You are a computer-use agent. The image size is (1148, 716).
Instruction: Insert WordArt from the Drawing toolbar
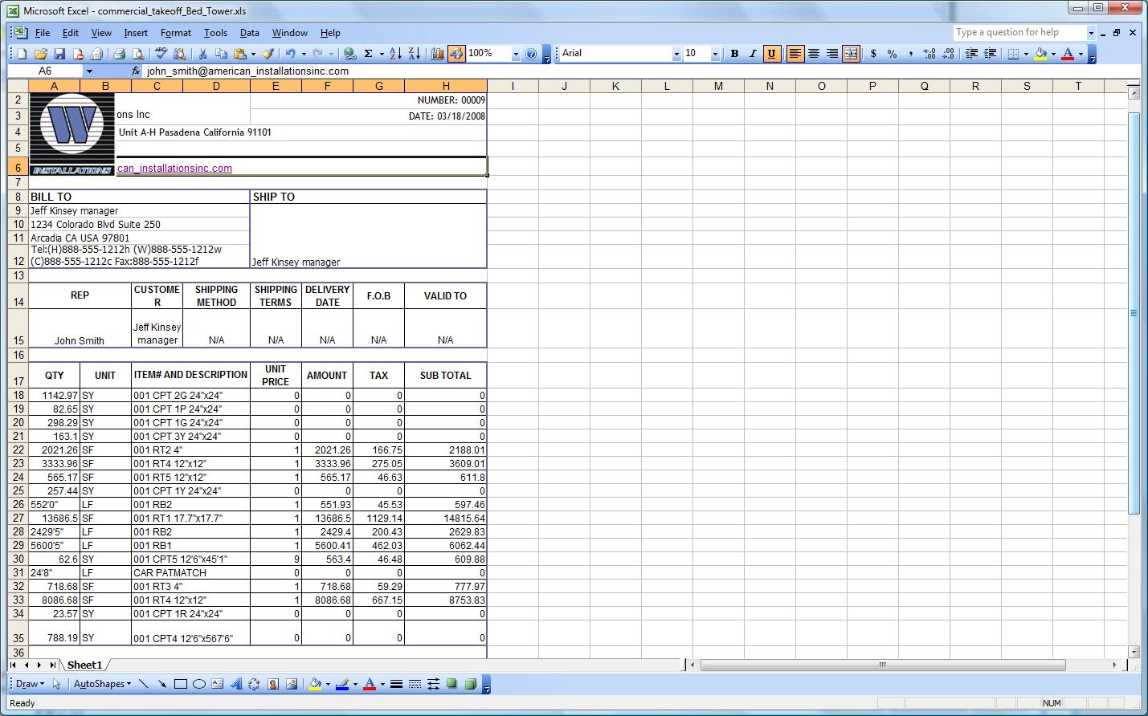236,684
